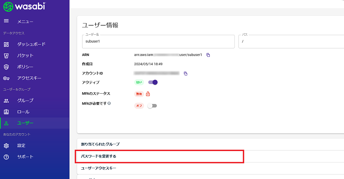Viewport: 344px width, 179px height.
Task: Open ロール in sidebar
Action: pyautogui.click(x=35, y=112)
